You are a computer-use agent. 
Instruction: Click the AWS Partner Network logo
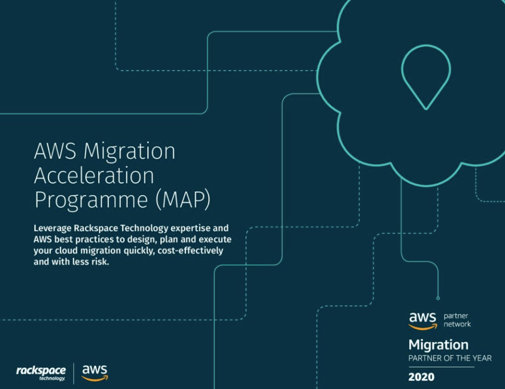coord(440,321)
